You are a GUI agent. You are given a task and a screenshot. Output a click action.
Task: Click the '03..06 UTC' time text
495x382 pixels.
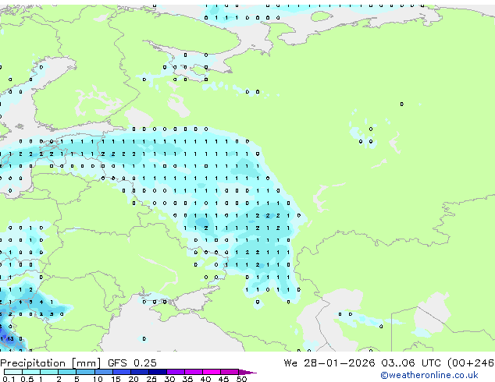click(411, 363)
